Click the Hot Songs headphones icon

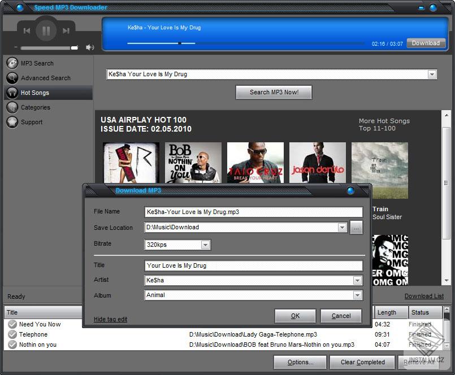tap(12, 92)
